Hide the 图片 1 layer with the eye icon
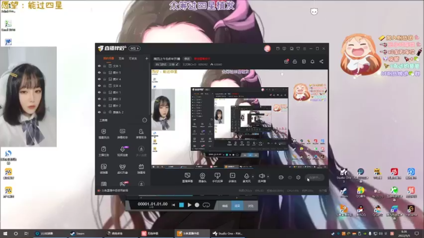Viewport: 424px width, 238px height. coord(99,92)
